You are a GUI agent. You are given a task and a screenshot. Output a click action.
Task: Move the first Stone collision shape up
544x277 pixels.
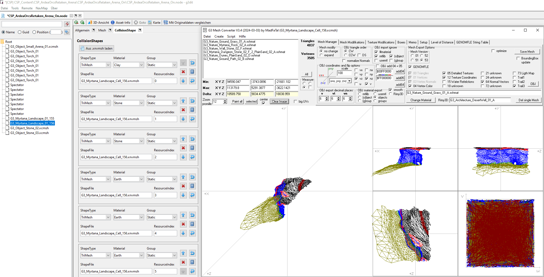(x=183, y=101)
